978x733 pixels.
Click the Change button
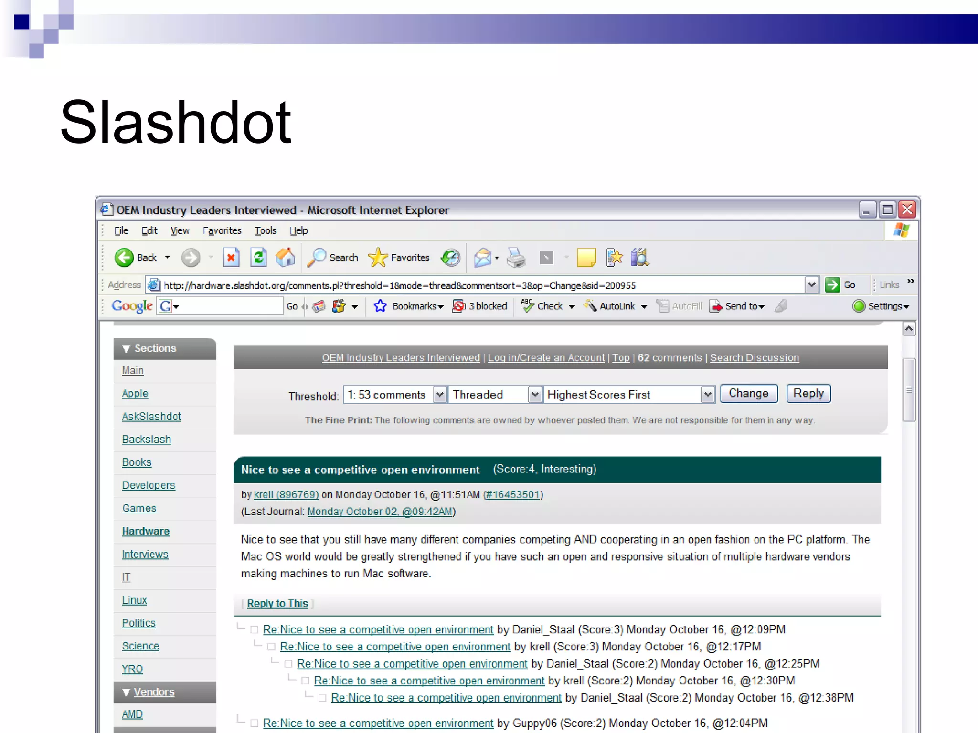click(x=749, y=394)
